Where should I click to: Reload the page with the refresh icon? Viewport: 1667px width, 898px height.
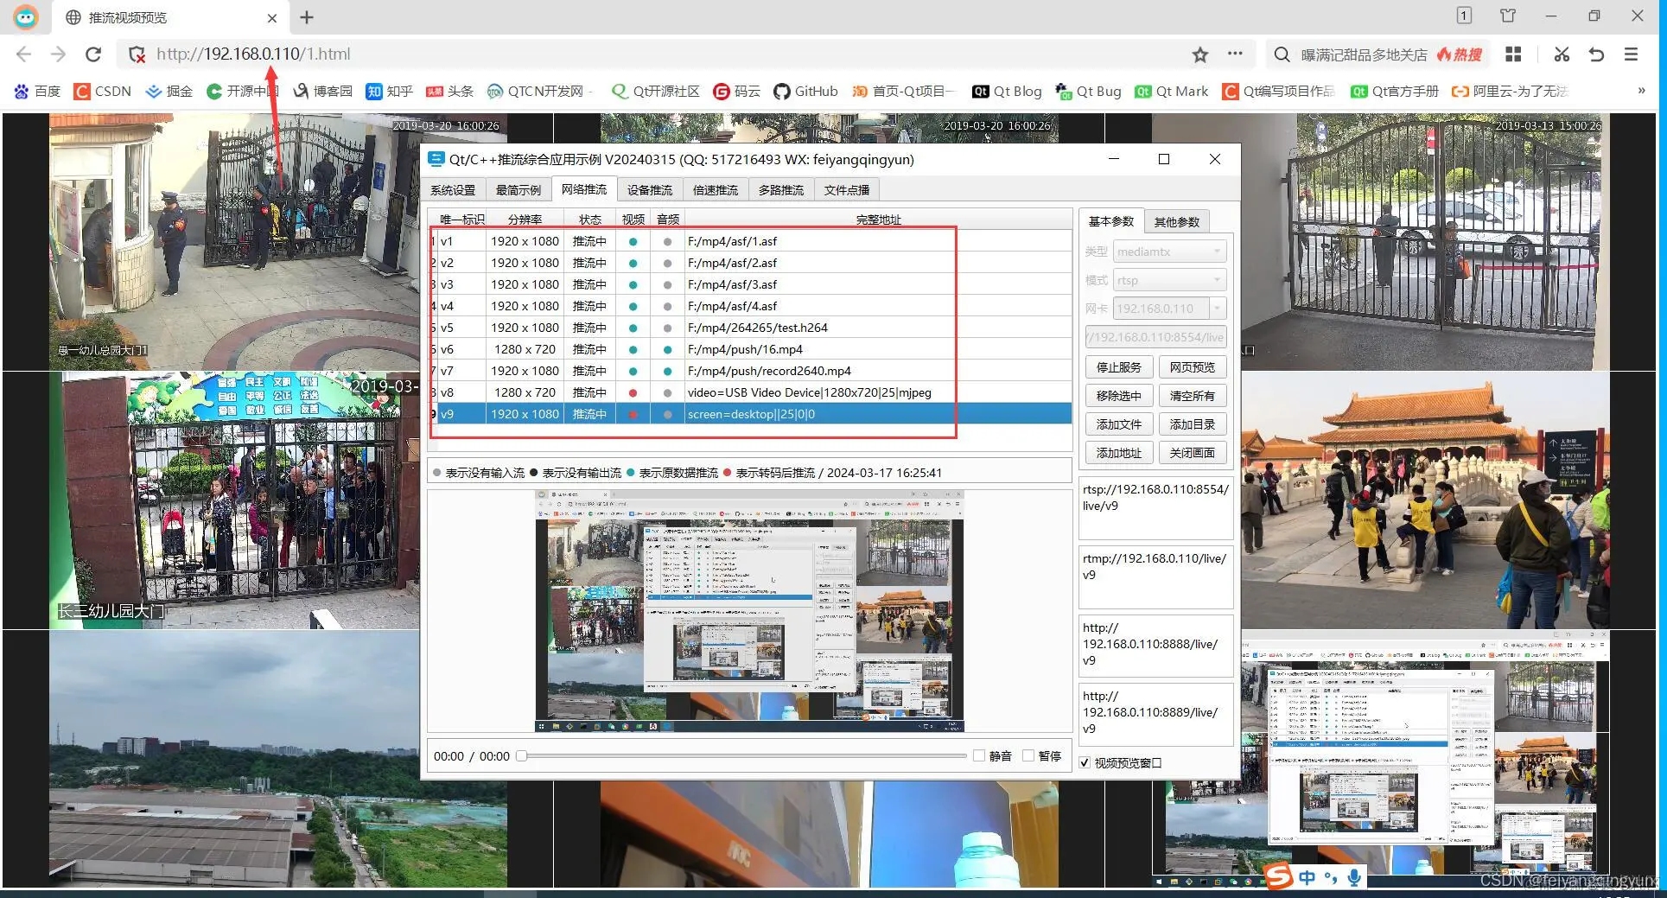pyautogui.click(x=93, y=54)
